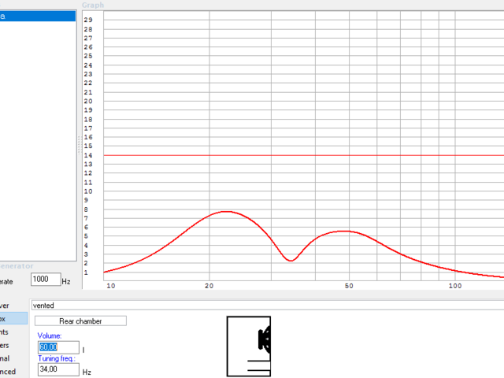Click the signal generator 1000 Hz field
504x378 pixels.
[45, 280]
